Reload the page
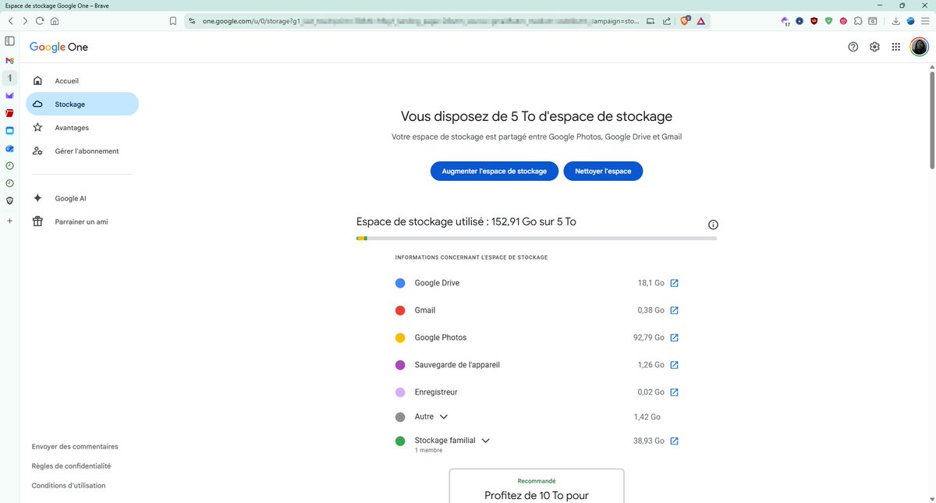Viewport: 936px width, 503px height. click(x=40, y=21)
